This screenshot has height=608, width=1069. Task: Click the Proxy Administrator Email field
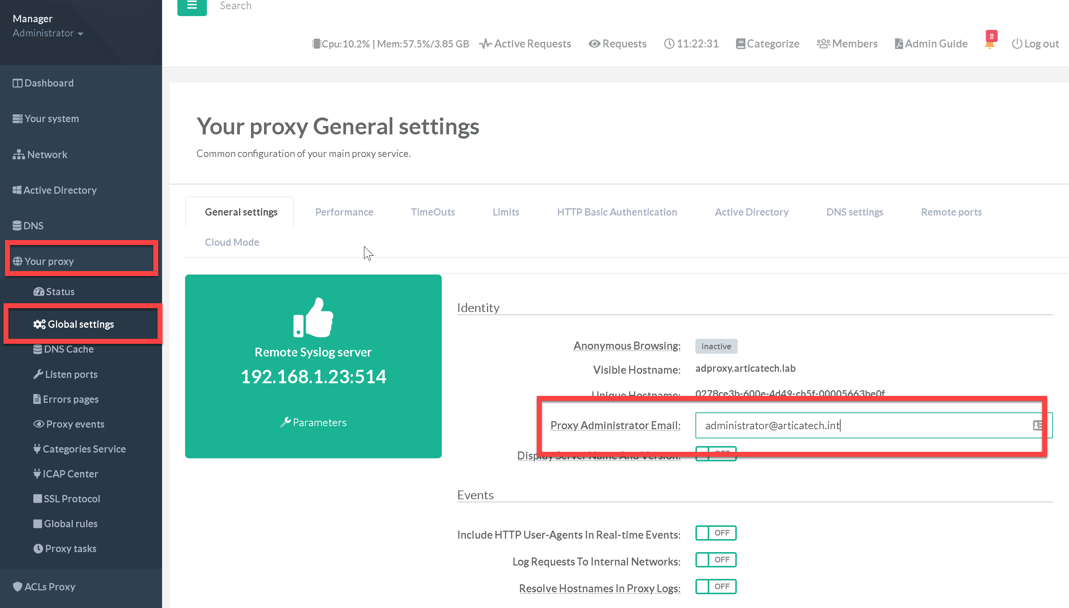tap(861, 425)
